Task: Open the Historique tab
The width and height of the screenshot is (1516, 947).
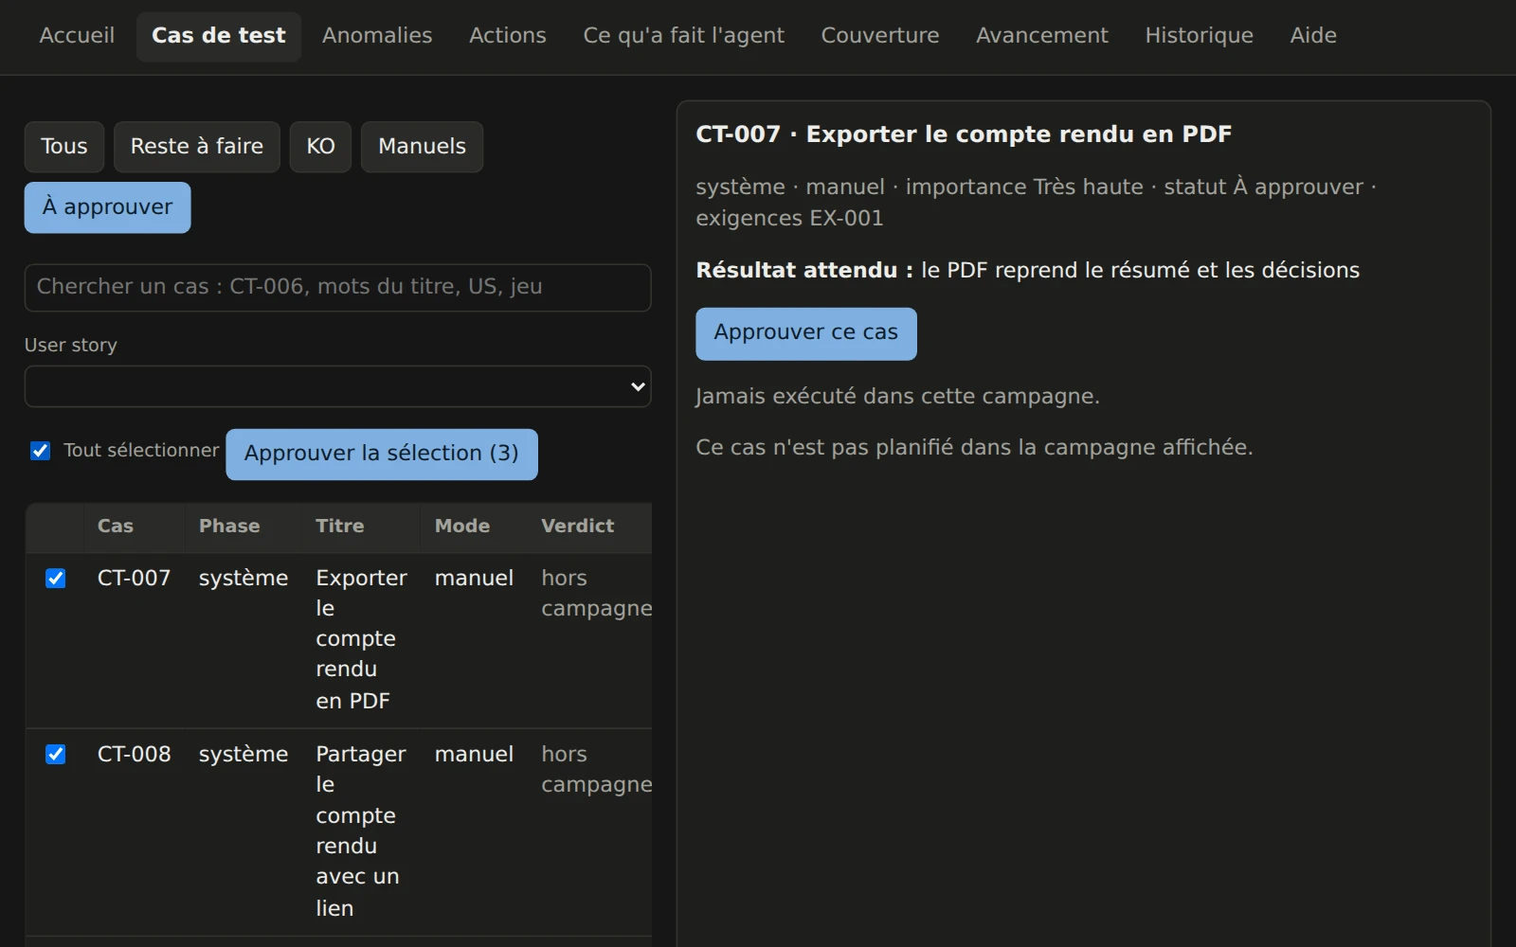Action: 1200,36
